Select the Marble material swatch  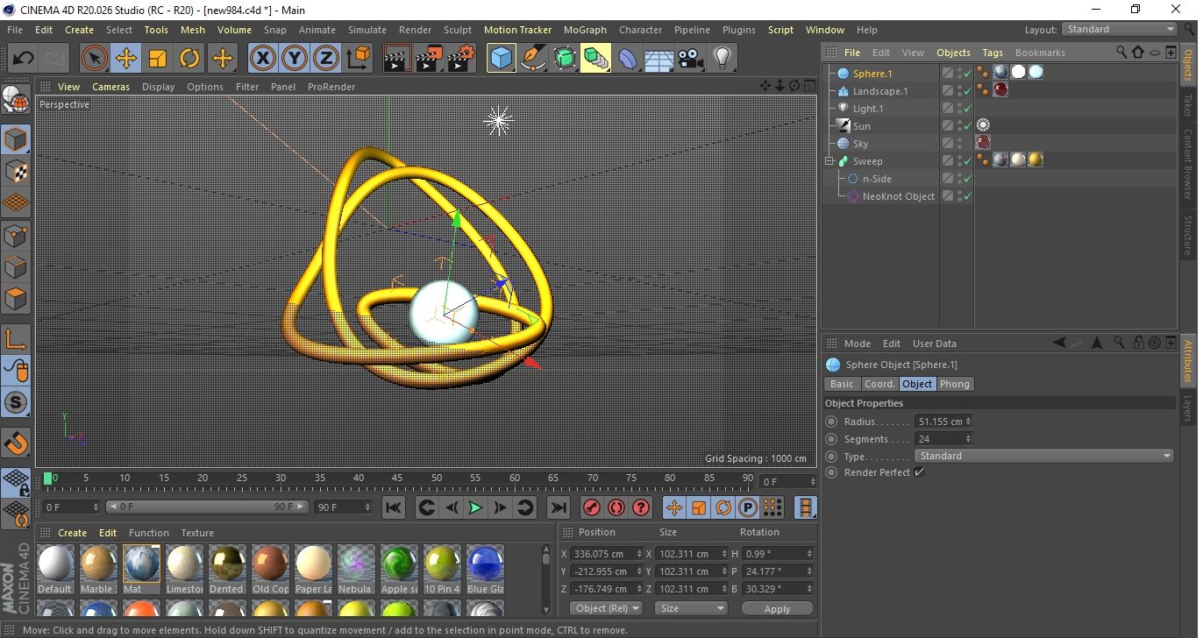click(98, 569)
